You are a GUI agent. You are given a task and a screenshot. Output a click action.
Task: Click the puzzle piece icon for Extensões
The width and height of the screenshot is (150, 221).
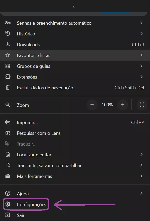[x=8, y=77]
